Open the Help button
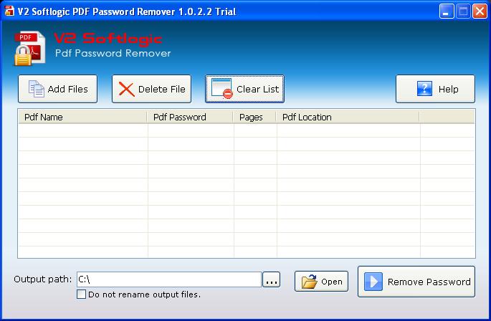Screen dimensions: 491x321 (x=435, y=89)
